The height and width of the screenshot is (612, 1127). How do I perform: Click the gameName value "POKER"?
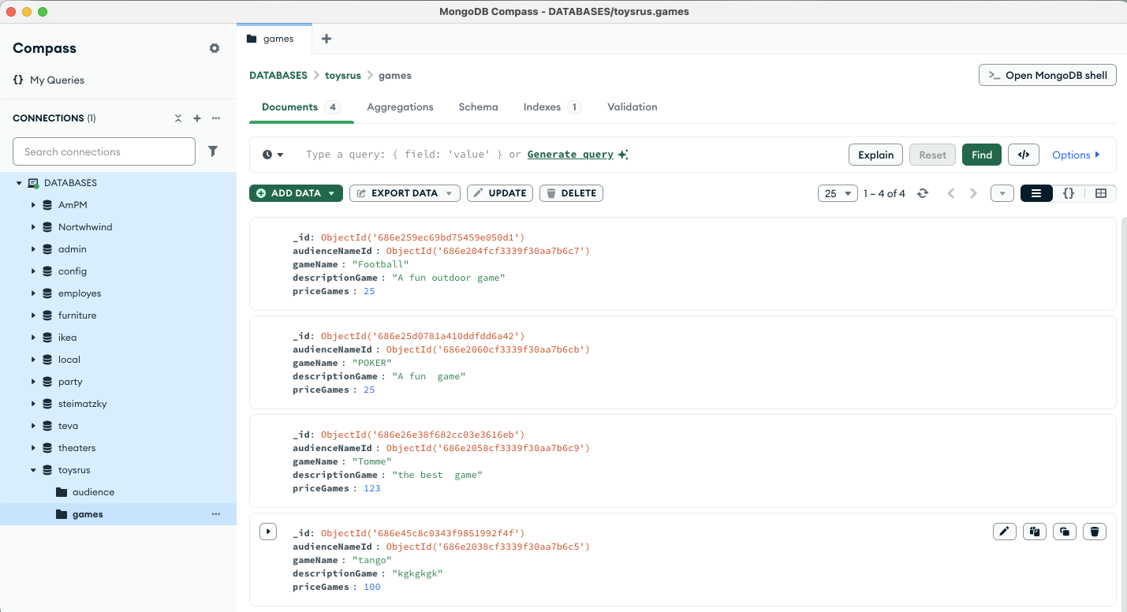click(x=371, y=363)
